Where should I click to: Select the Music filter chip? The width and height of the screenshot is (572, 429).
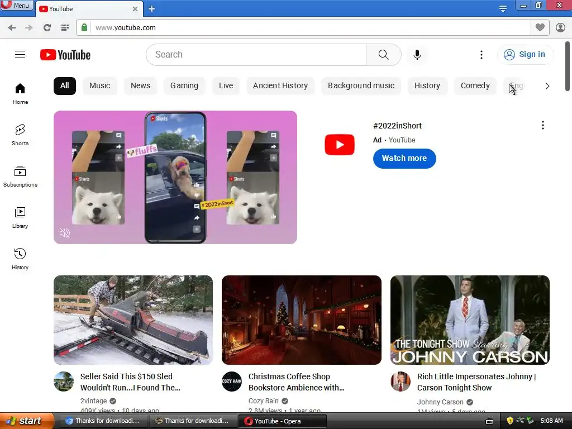click(99, 85)
